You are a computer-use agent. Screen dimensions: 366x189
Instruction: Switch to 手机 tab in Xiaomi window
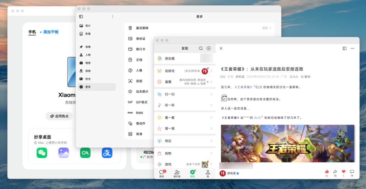[32, 32]
